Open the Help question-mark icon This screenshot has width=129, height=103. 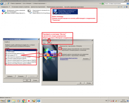(x=127, y=7)
